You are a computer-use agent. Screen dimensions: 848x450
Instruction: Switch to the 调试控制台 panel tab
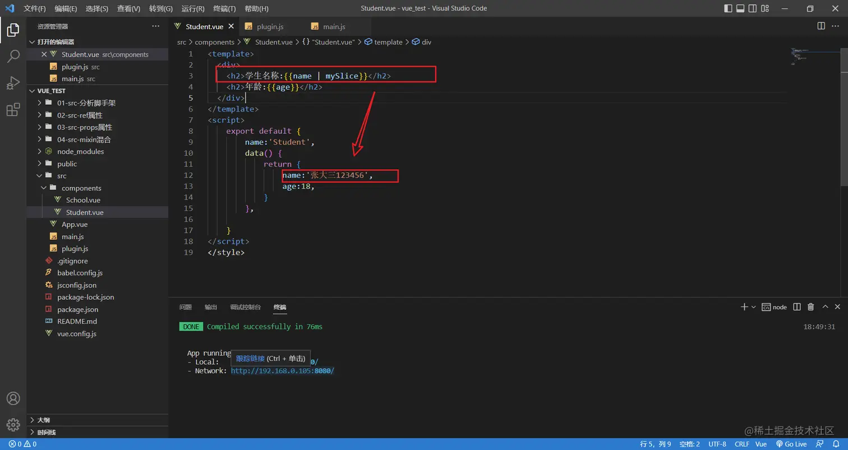246,307
